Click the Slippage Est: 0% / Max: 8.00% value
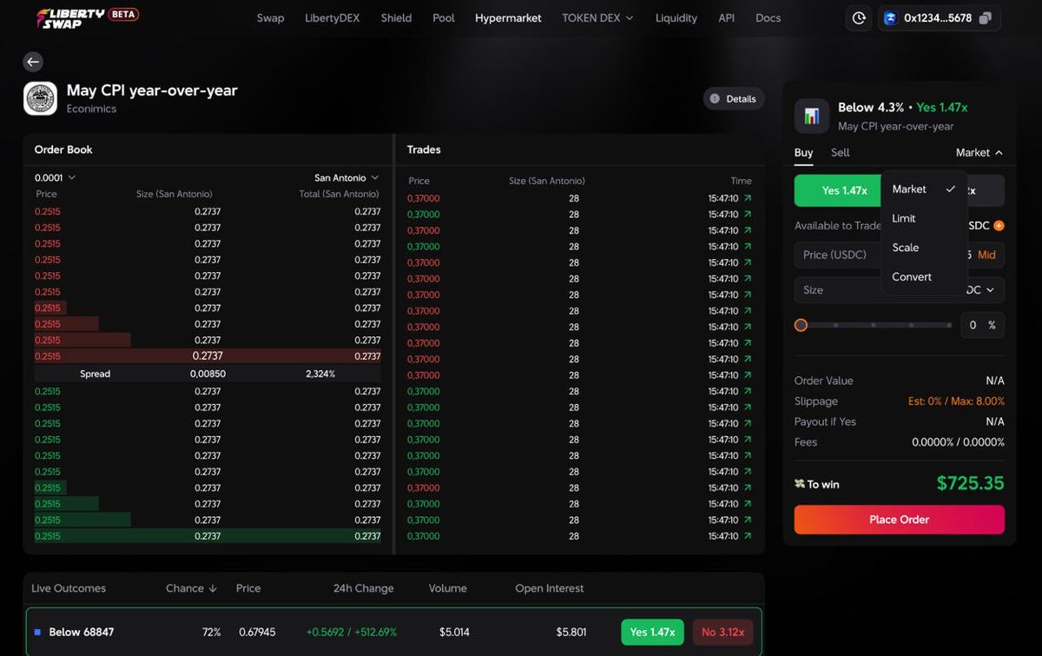The width and height of the screenshot is (1042, 656). [x=956, y=401]
